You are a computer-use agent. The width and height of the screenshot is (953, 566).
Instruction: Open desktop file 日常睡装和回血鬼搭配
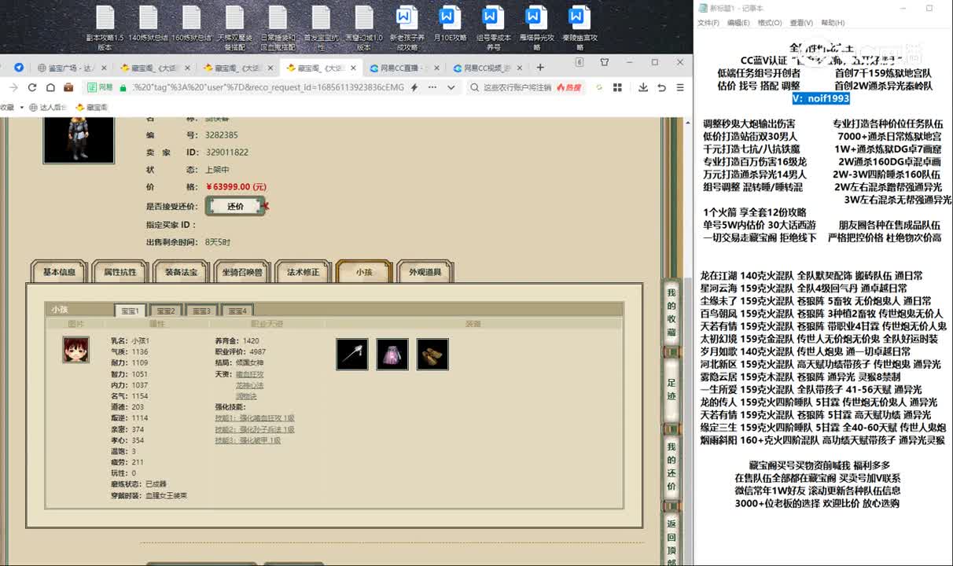click(x=278, y=28)
